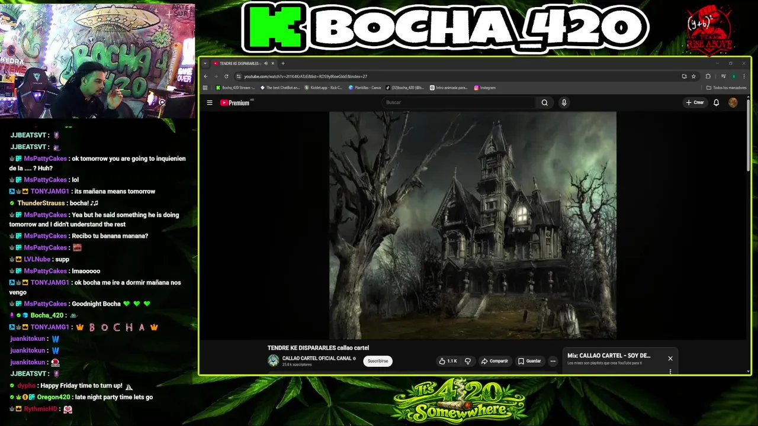Dislike the video with thumbs down
This screenshot has height=426, width=758.
pos(468,361)
